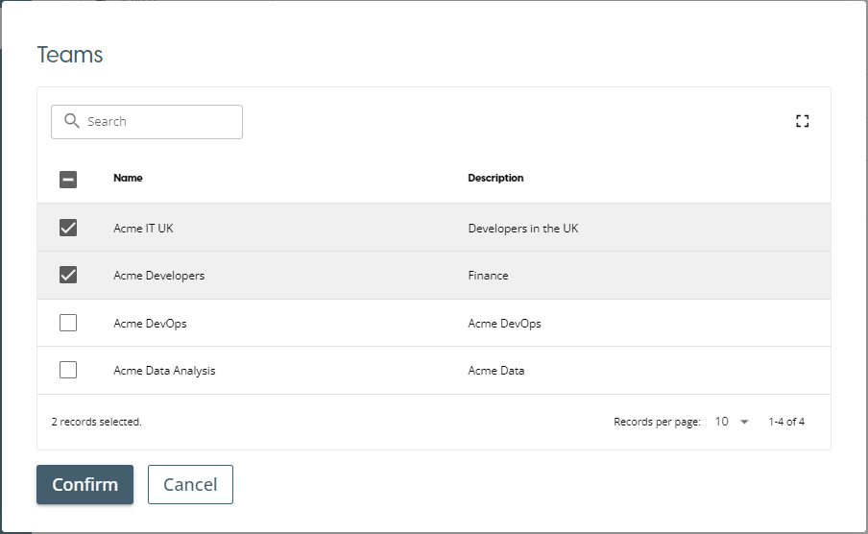Deselect the Acme Developers checkbox
This screenshot has height=534, width=868.
[68, 275]
